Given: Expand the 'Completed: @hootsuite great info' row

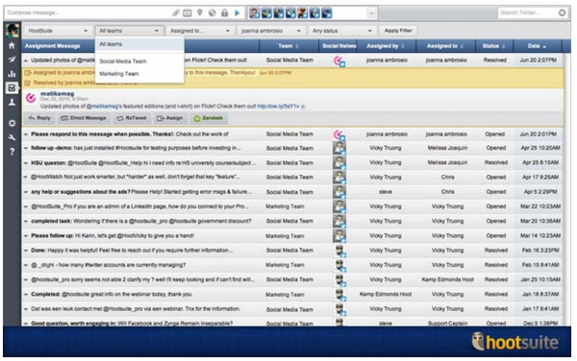Looking at the screenshot, I should [26, 295].
